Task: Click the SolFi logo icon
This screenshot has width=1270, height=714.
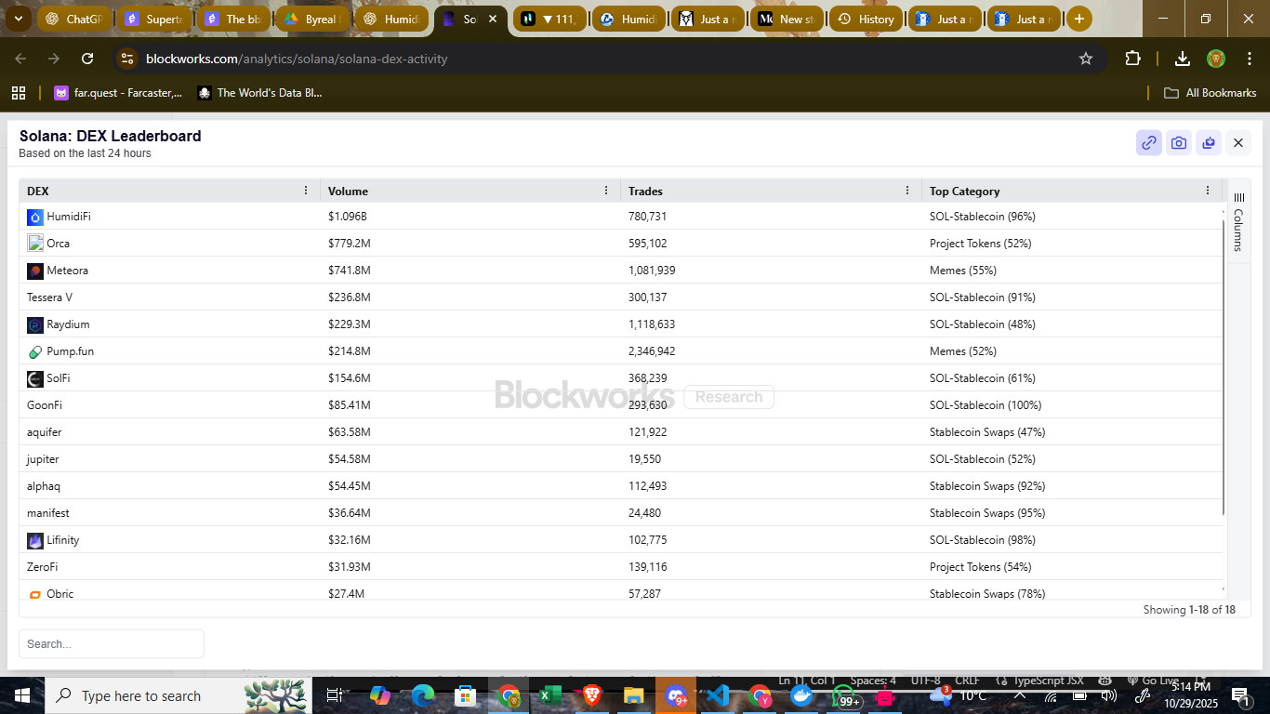Action: click(x=35, y=378)
